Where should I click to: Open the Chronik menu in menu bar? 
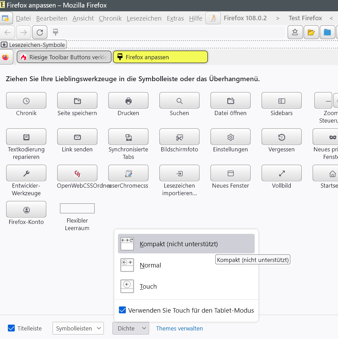(x=110, y=18)
